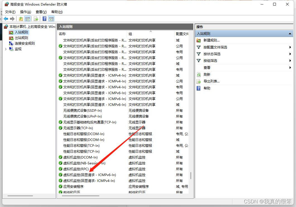The height and width of the screenshot is (207, 296).
Task: Click the console tree horizontal scrollbar
Action: point(20,196)
